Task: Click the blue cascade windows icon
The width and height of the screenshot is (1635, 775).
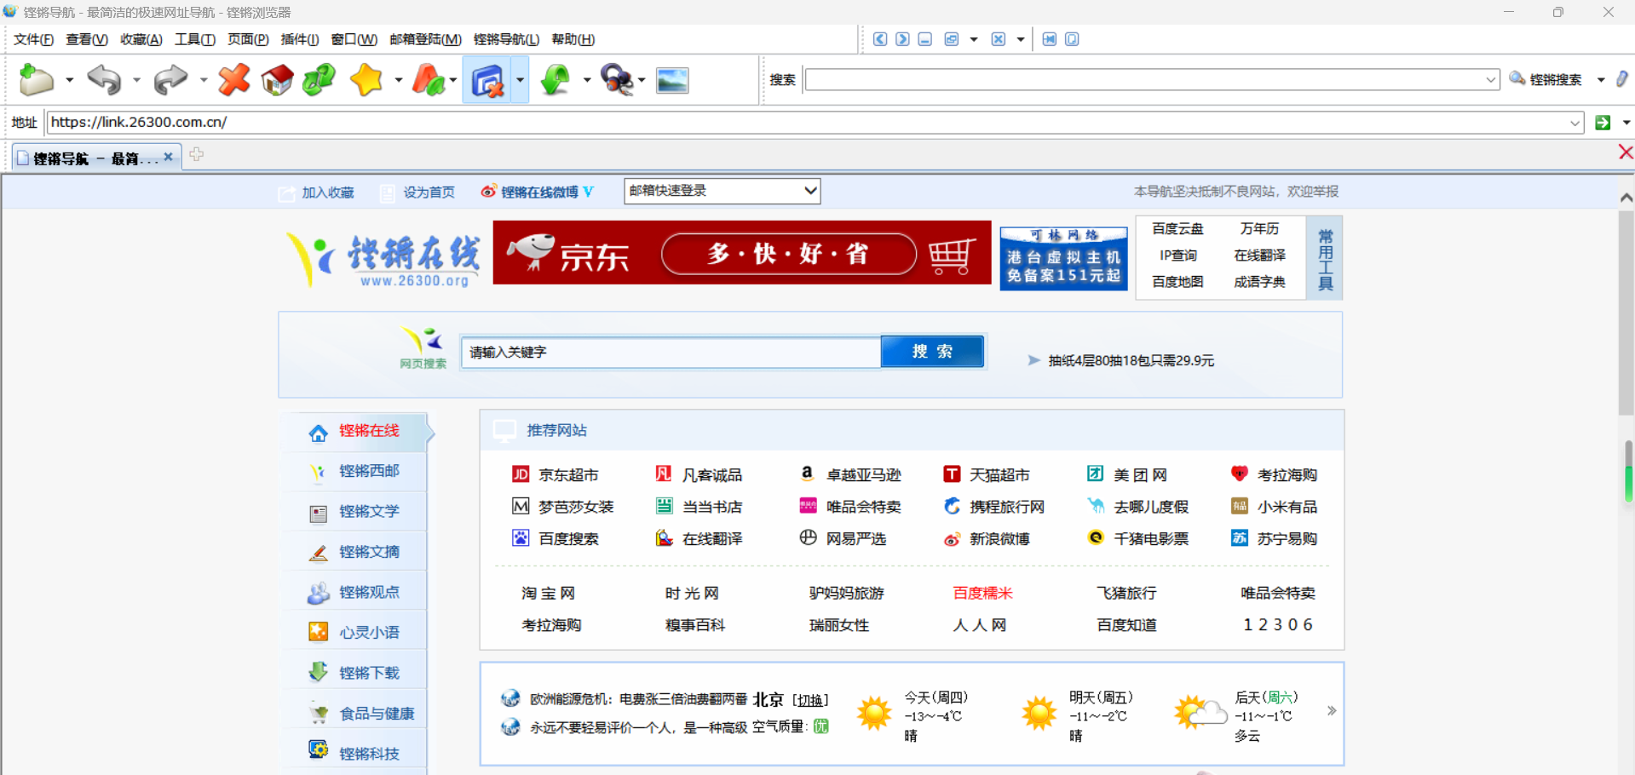Action: click(952, 39)
